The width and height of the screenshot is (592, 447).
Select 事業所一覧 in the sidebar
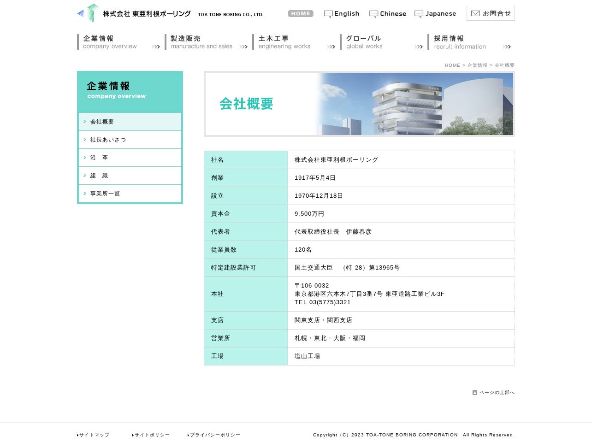[130, 194]
